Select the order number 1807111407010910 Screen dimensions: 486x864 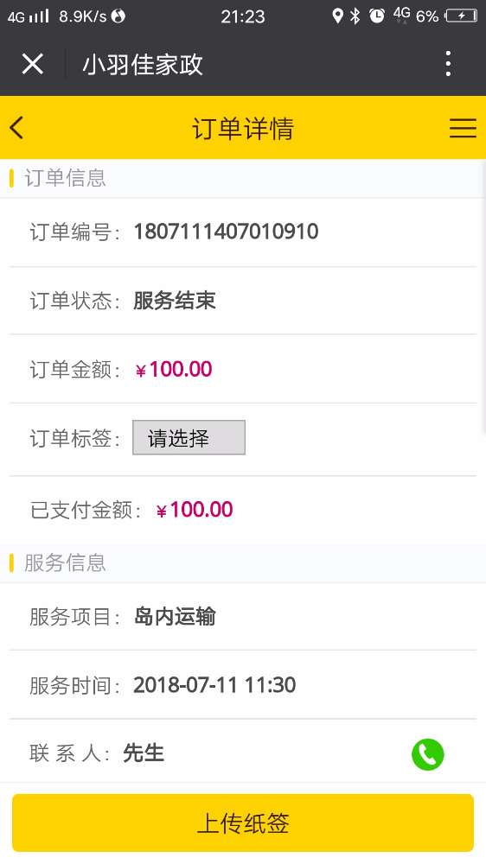pos(227,232)
